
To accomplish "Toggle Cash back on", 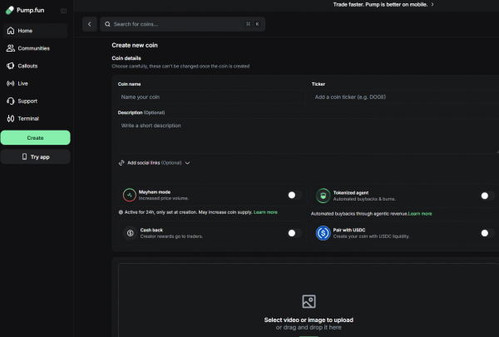I will tap(294, 233).
